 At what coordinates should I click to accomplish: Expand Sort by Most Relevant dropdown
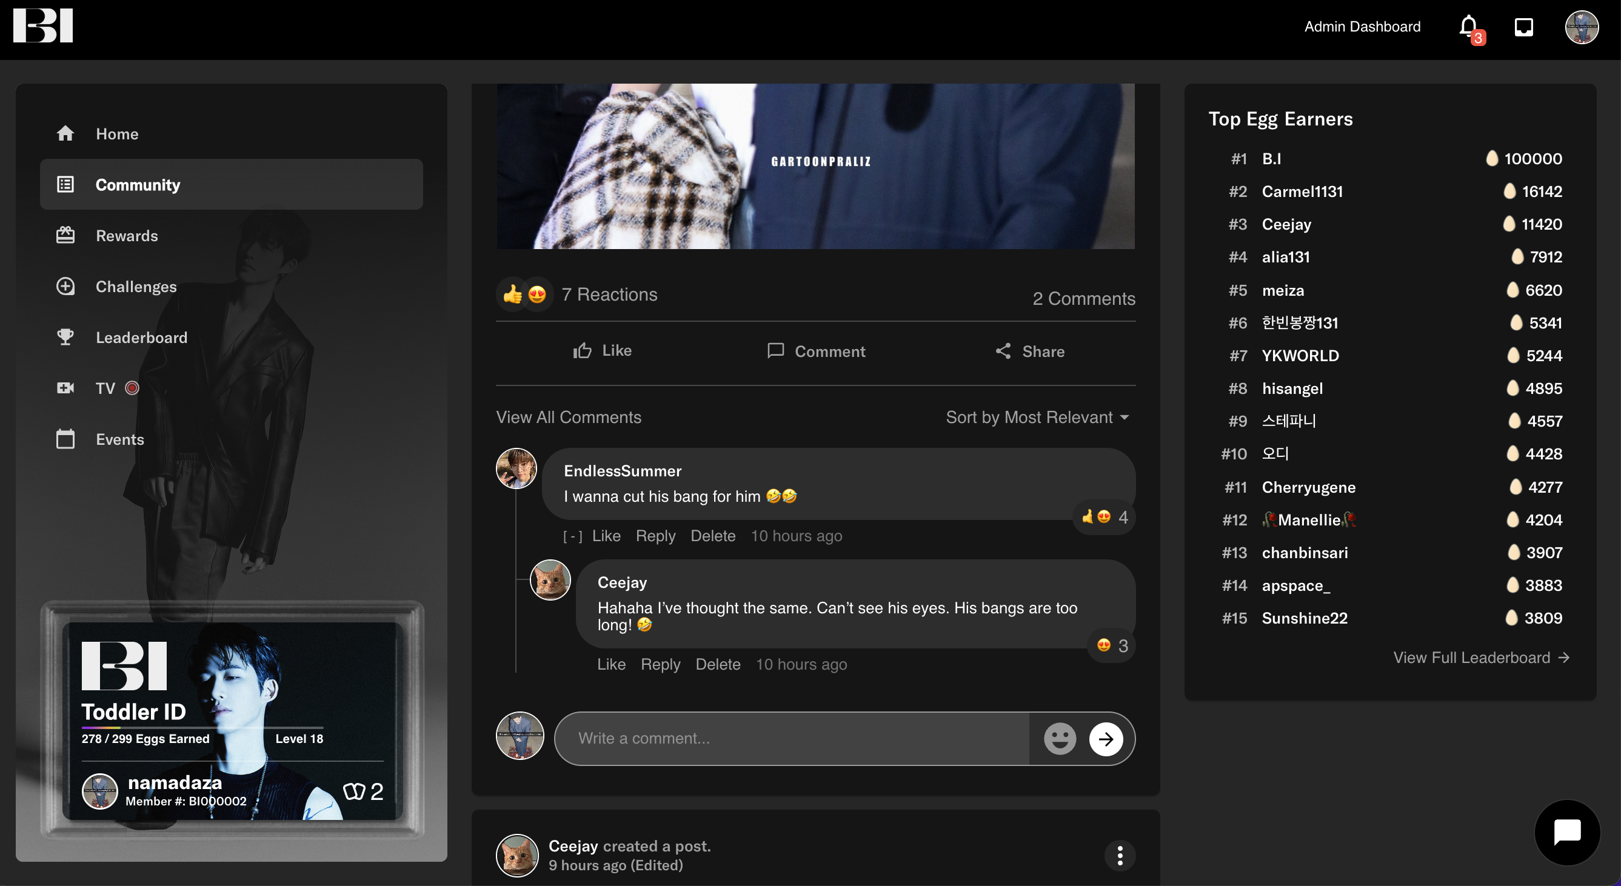tap(1037, 417)
